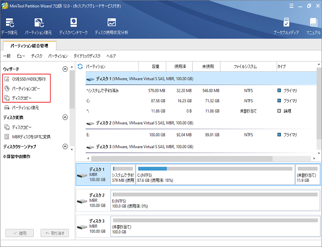Viewport: 322px width, 247px height.
Task: Select 100.0 GB 未割り当て block on ディスク 3
Action: 215,226
